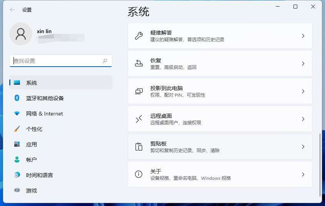Click the 个性化 paintbrush icon
The height and width of the screenshot is (206, 325).
coord(17,129)
